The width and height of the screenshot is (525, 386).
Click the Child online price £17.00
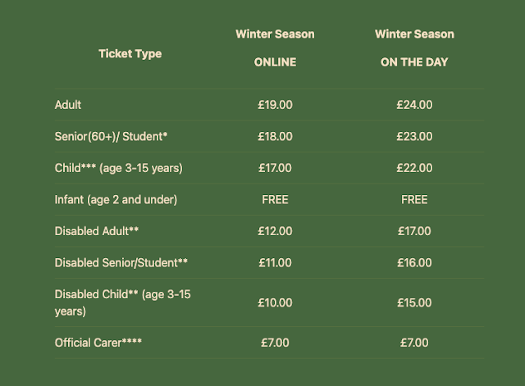pos(275,168)
